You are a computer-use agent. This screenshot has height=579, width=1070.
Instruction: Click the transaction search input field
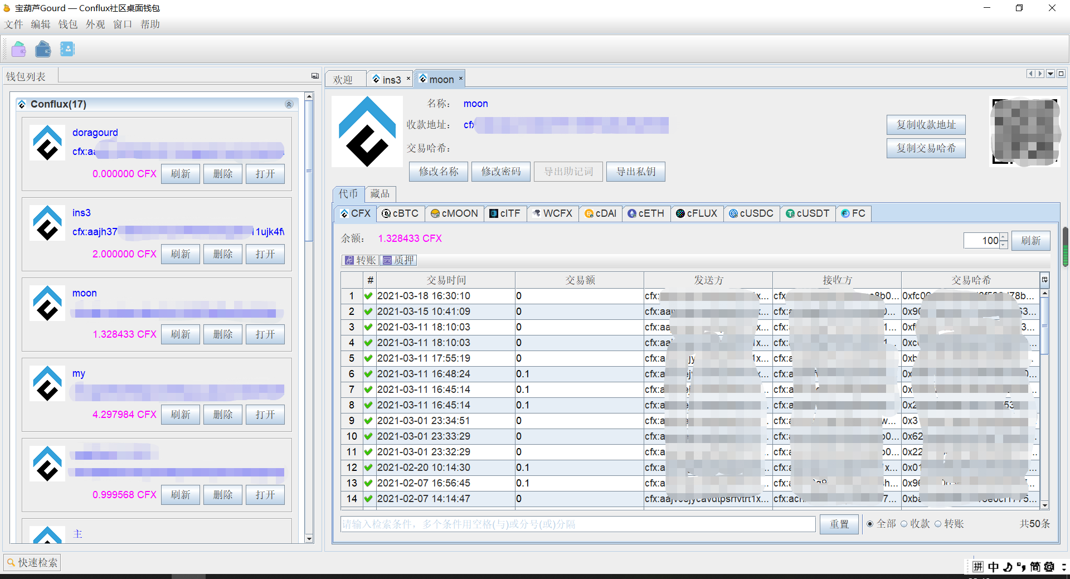(578, 524)
